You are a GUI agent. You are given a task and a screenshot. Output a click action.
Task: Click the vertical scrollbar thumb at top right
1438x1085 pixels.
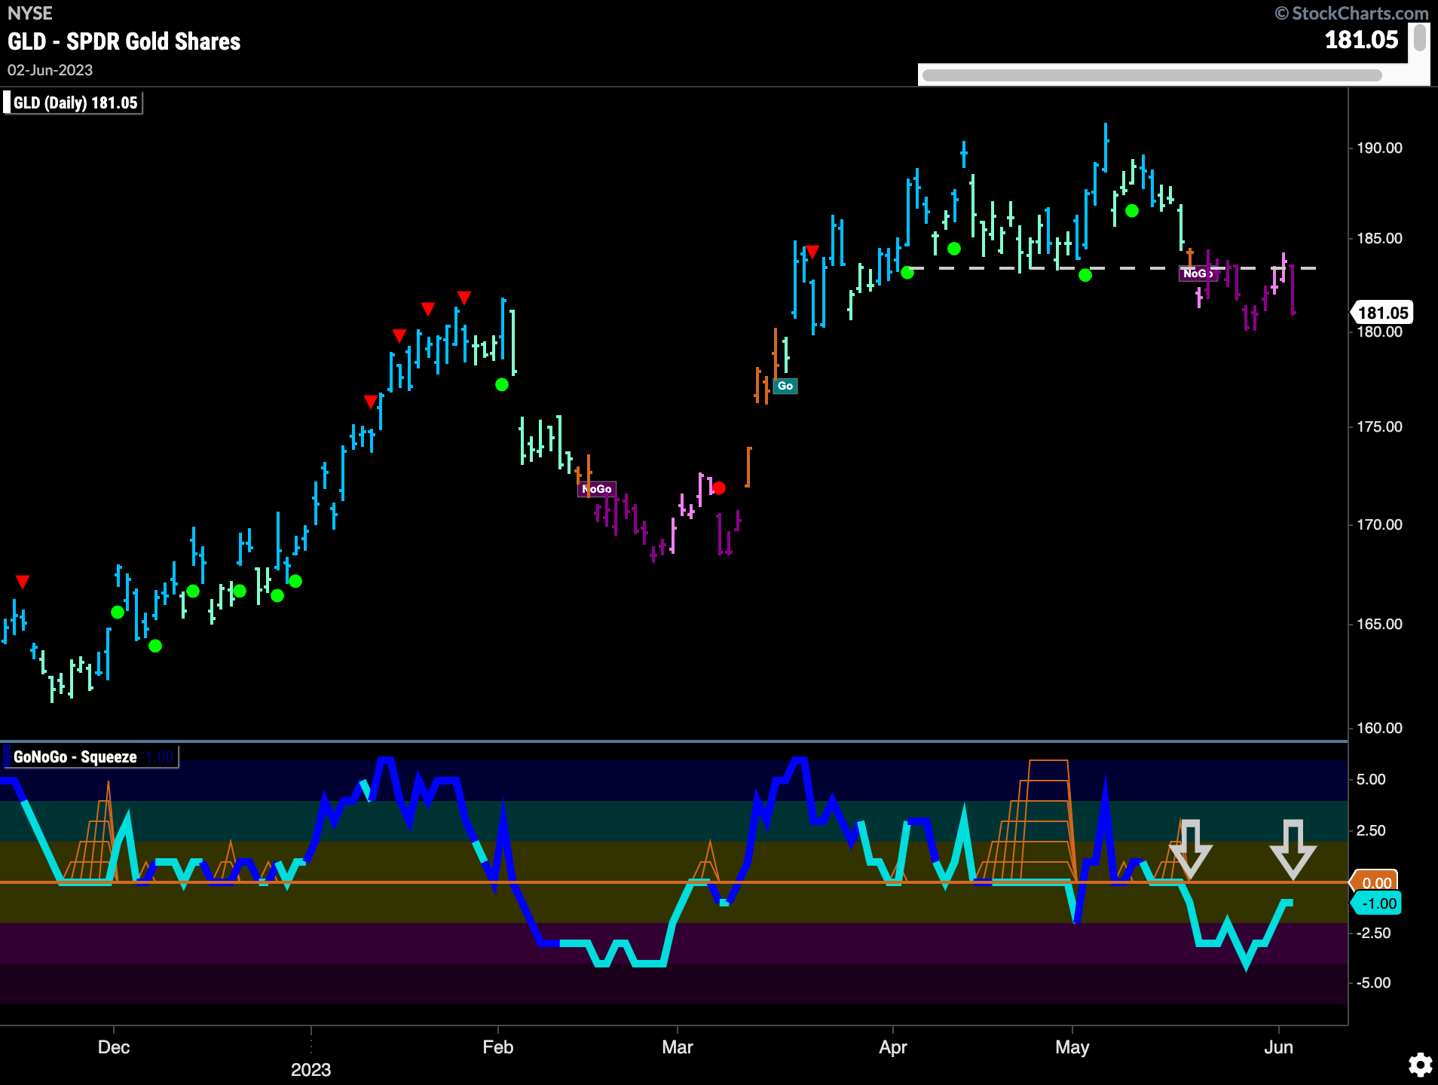point(1420,38)
